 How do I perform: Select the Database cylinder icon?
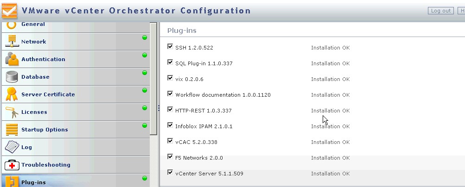[x=12, y=77]
